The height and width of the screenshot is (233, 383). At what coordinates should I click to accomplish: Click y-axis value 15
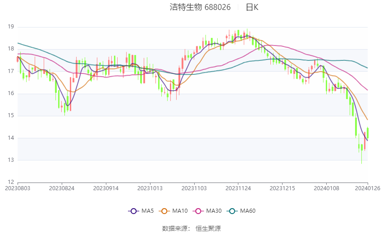11,115
